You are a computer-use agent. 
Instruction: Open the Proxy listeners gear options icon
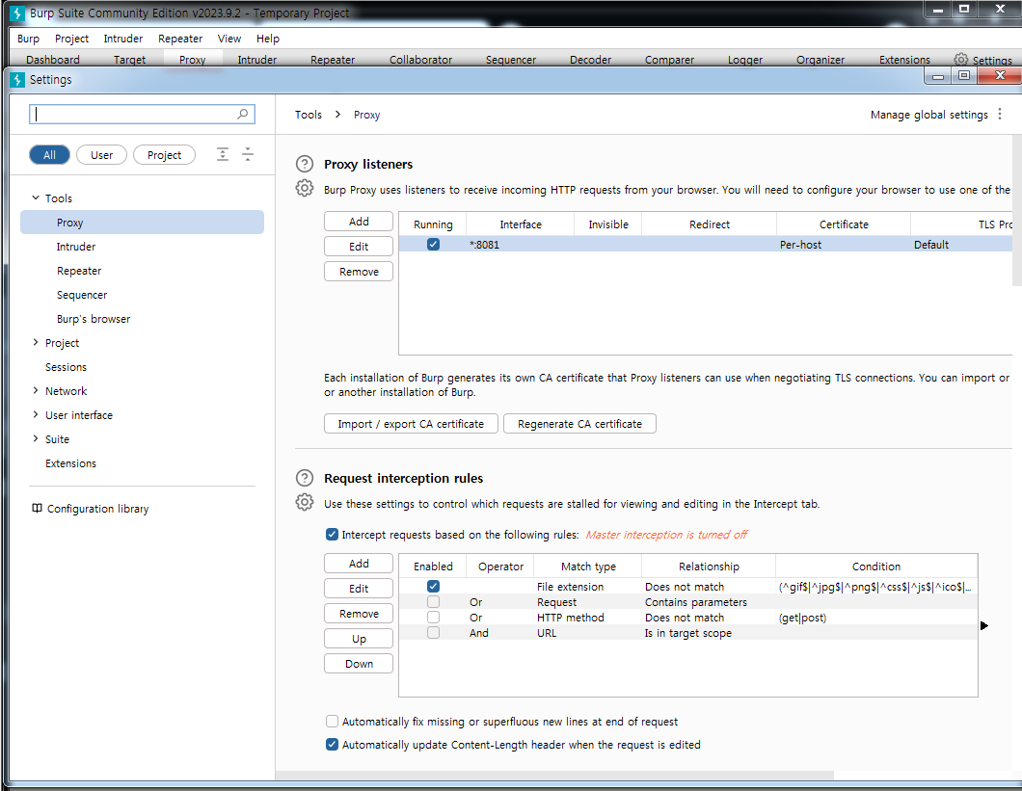point(305,188)
